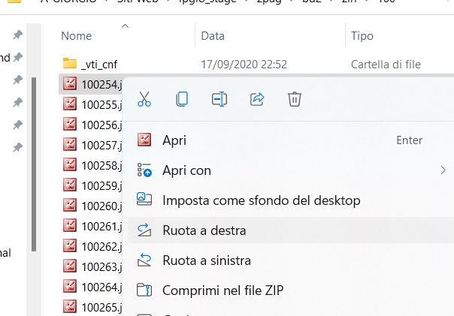Click the Delete trash icon
The width and height of the screenshot is (454, 316).
pyautogui.click(x=295, y=99)
